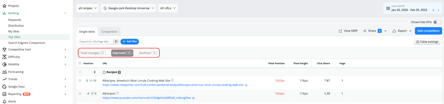This screenshot has height=104, width=444.
Task: Click the Reporting sidebar icon
Action: [4, 94]
